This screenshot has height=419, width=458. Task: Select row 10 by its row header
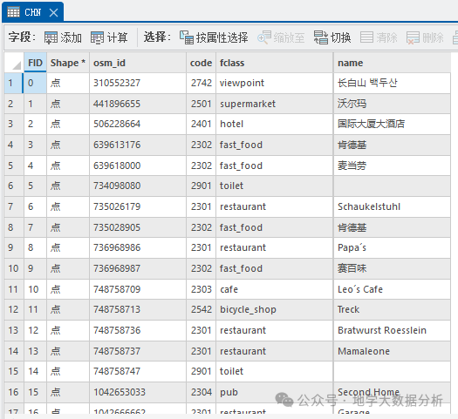point(14,268)
